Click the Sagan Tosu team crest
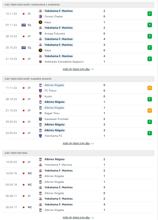The image size is (158, 220). point(41,113)
